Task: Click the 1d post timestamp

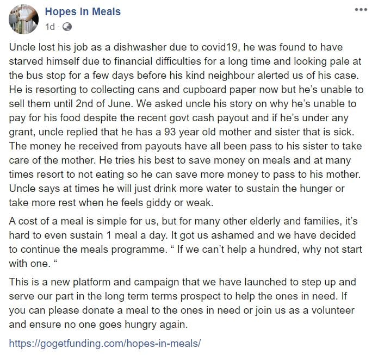Action: [50, 26]
